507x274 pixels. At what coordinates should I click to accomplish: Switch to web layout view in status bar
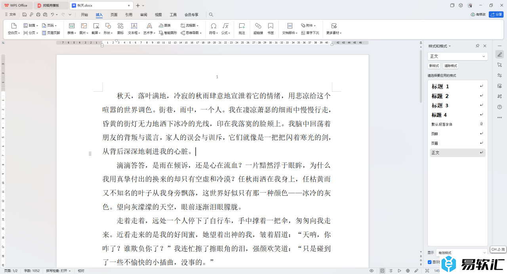(x=408, y=271)
